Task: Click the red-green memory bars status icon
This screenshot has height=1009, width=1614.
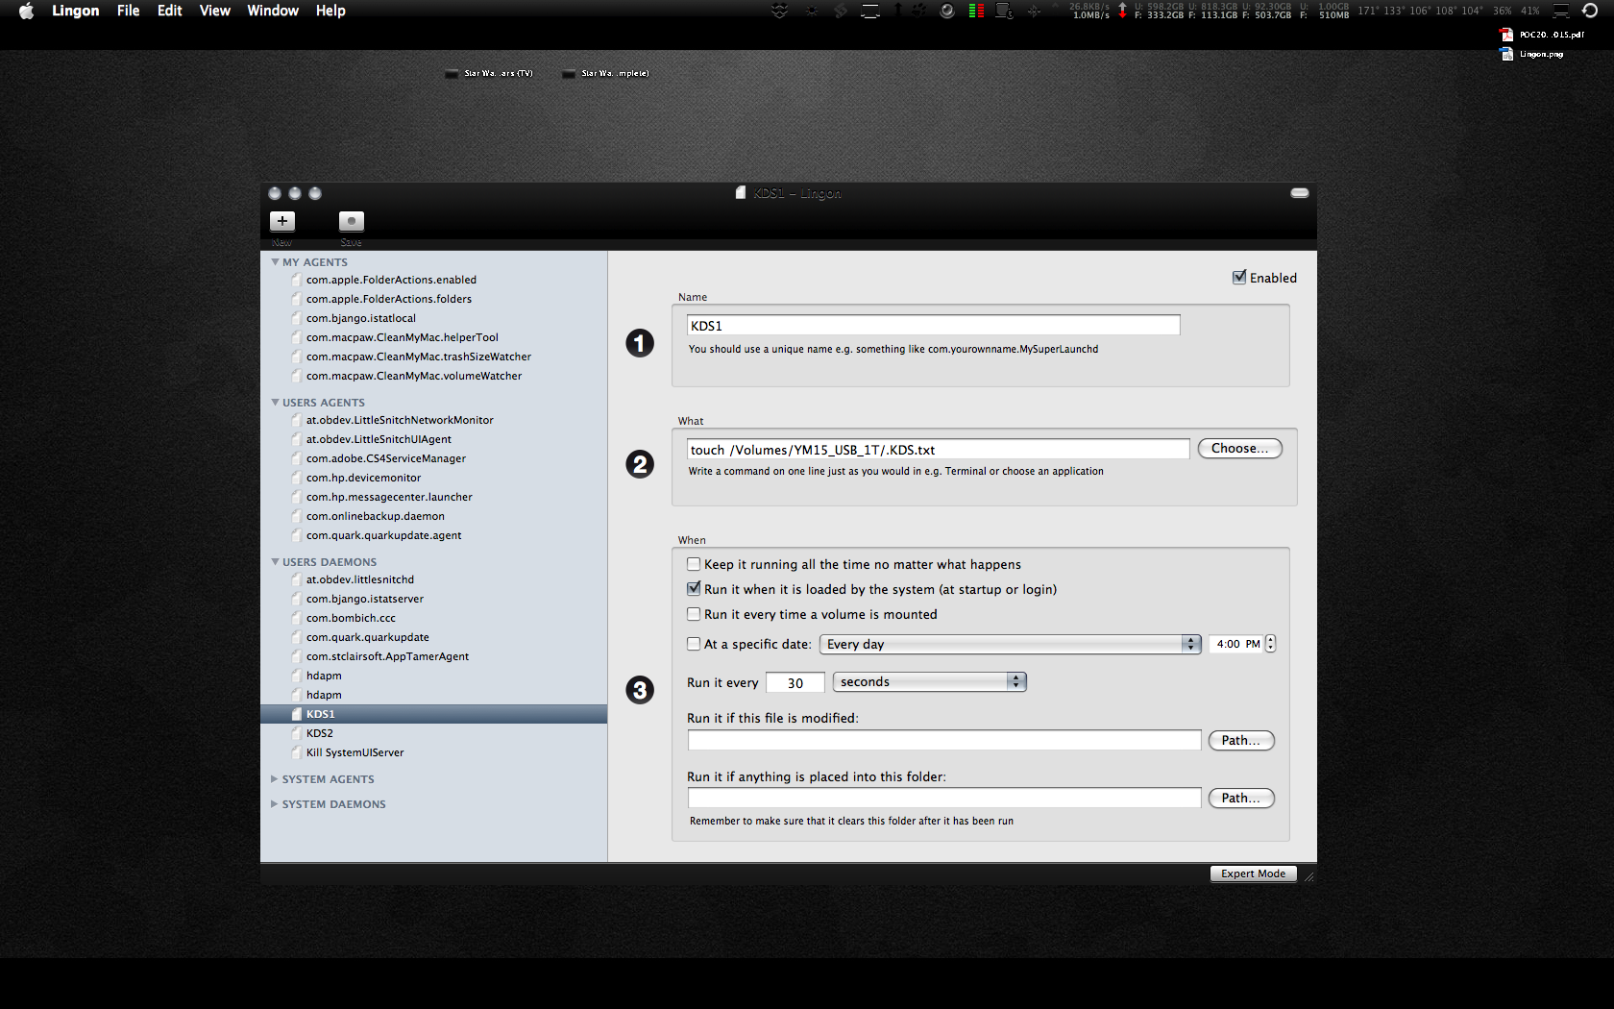Action: [x=976, y=11]
